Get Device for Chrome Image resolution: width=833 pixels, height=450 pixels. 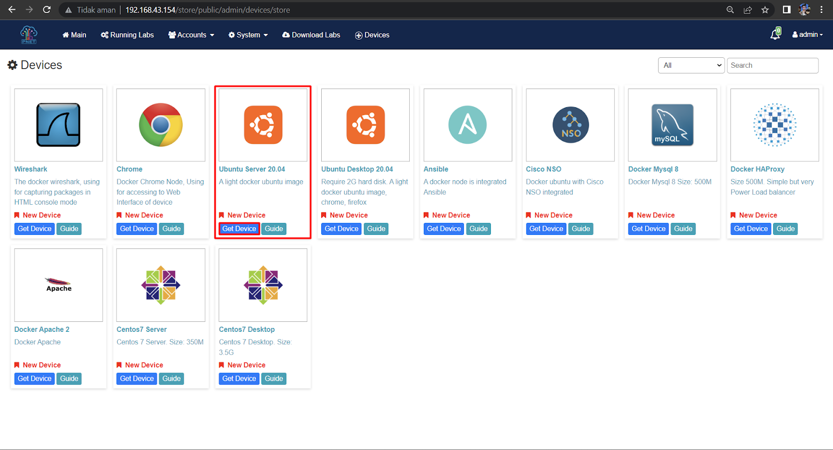[137, 229]
